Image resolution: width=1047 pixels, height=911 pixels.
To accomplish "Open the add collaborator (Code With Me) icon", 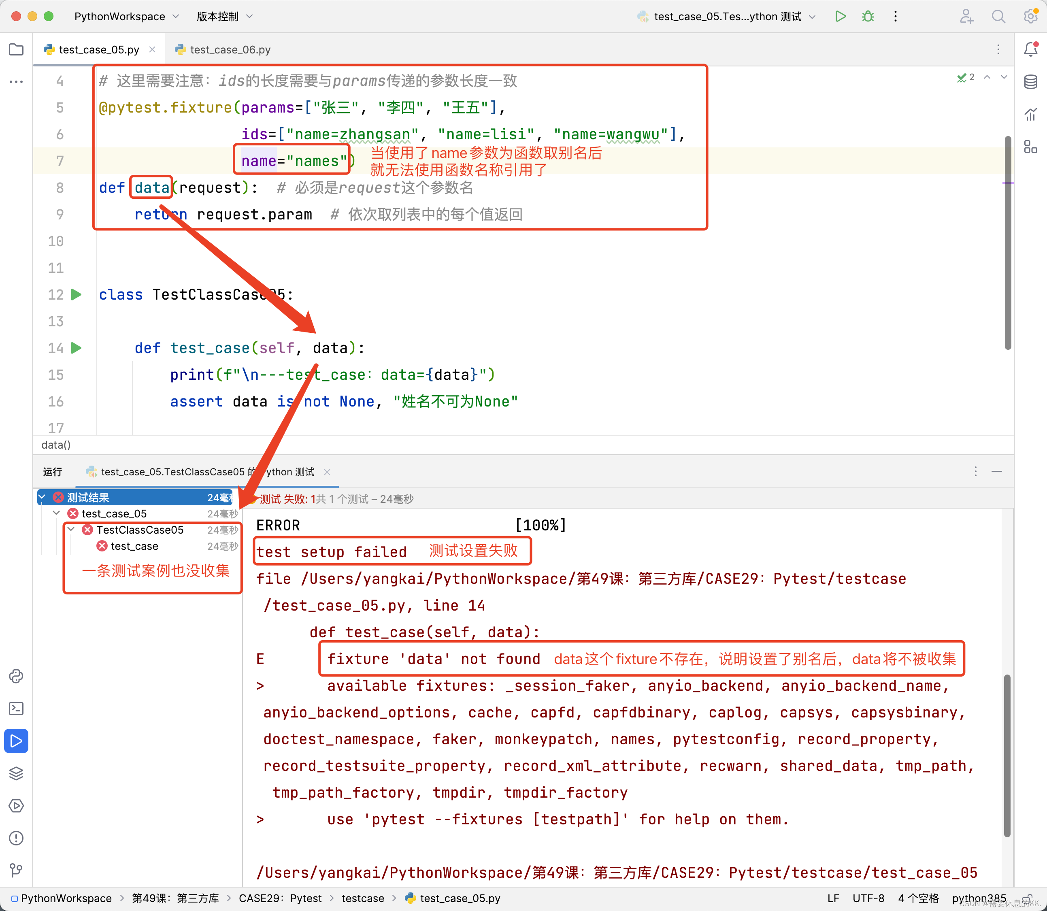I will point(966,16).
